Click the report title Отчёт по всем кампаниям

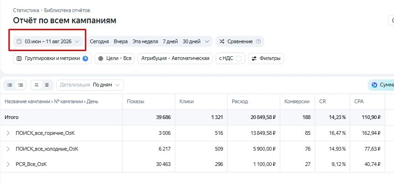(x=64, y=20)
